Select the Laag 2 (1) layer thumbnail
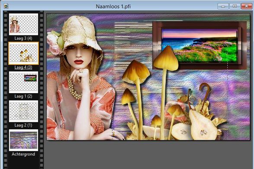Image resolution: width=254 pixels, height=169 pixels. [23, 111]
